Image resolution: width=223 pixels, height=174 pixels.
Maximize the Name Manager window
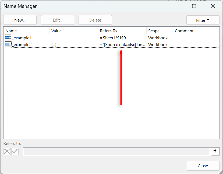coord(194,6)
